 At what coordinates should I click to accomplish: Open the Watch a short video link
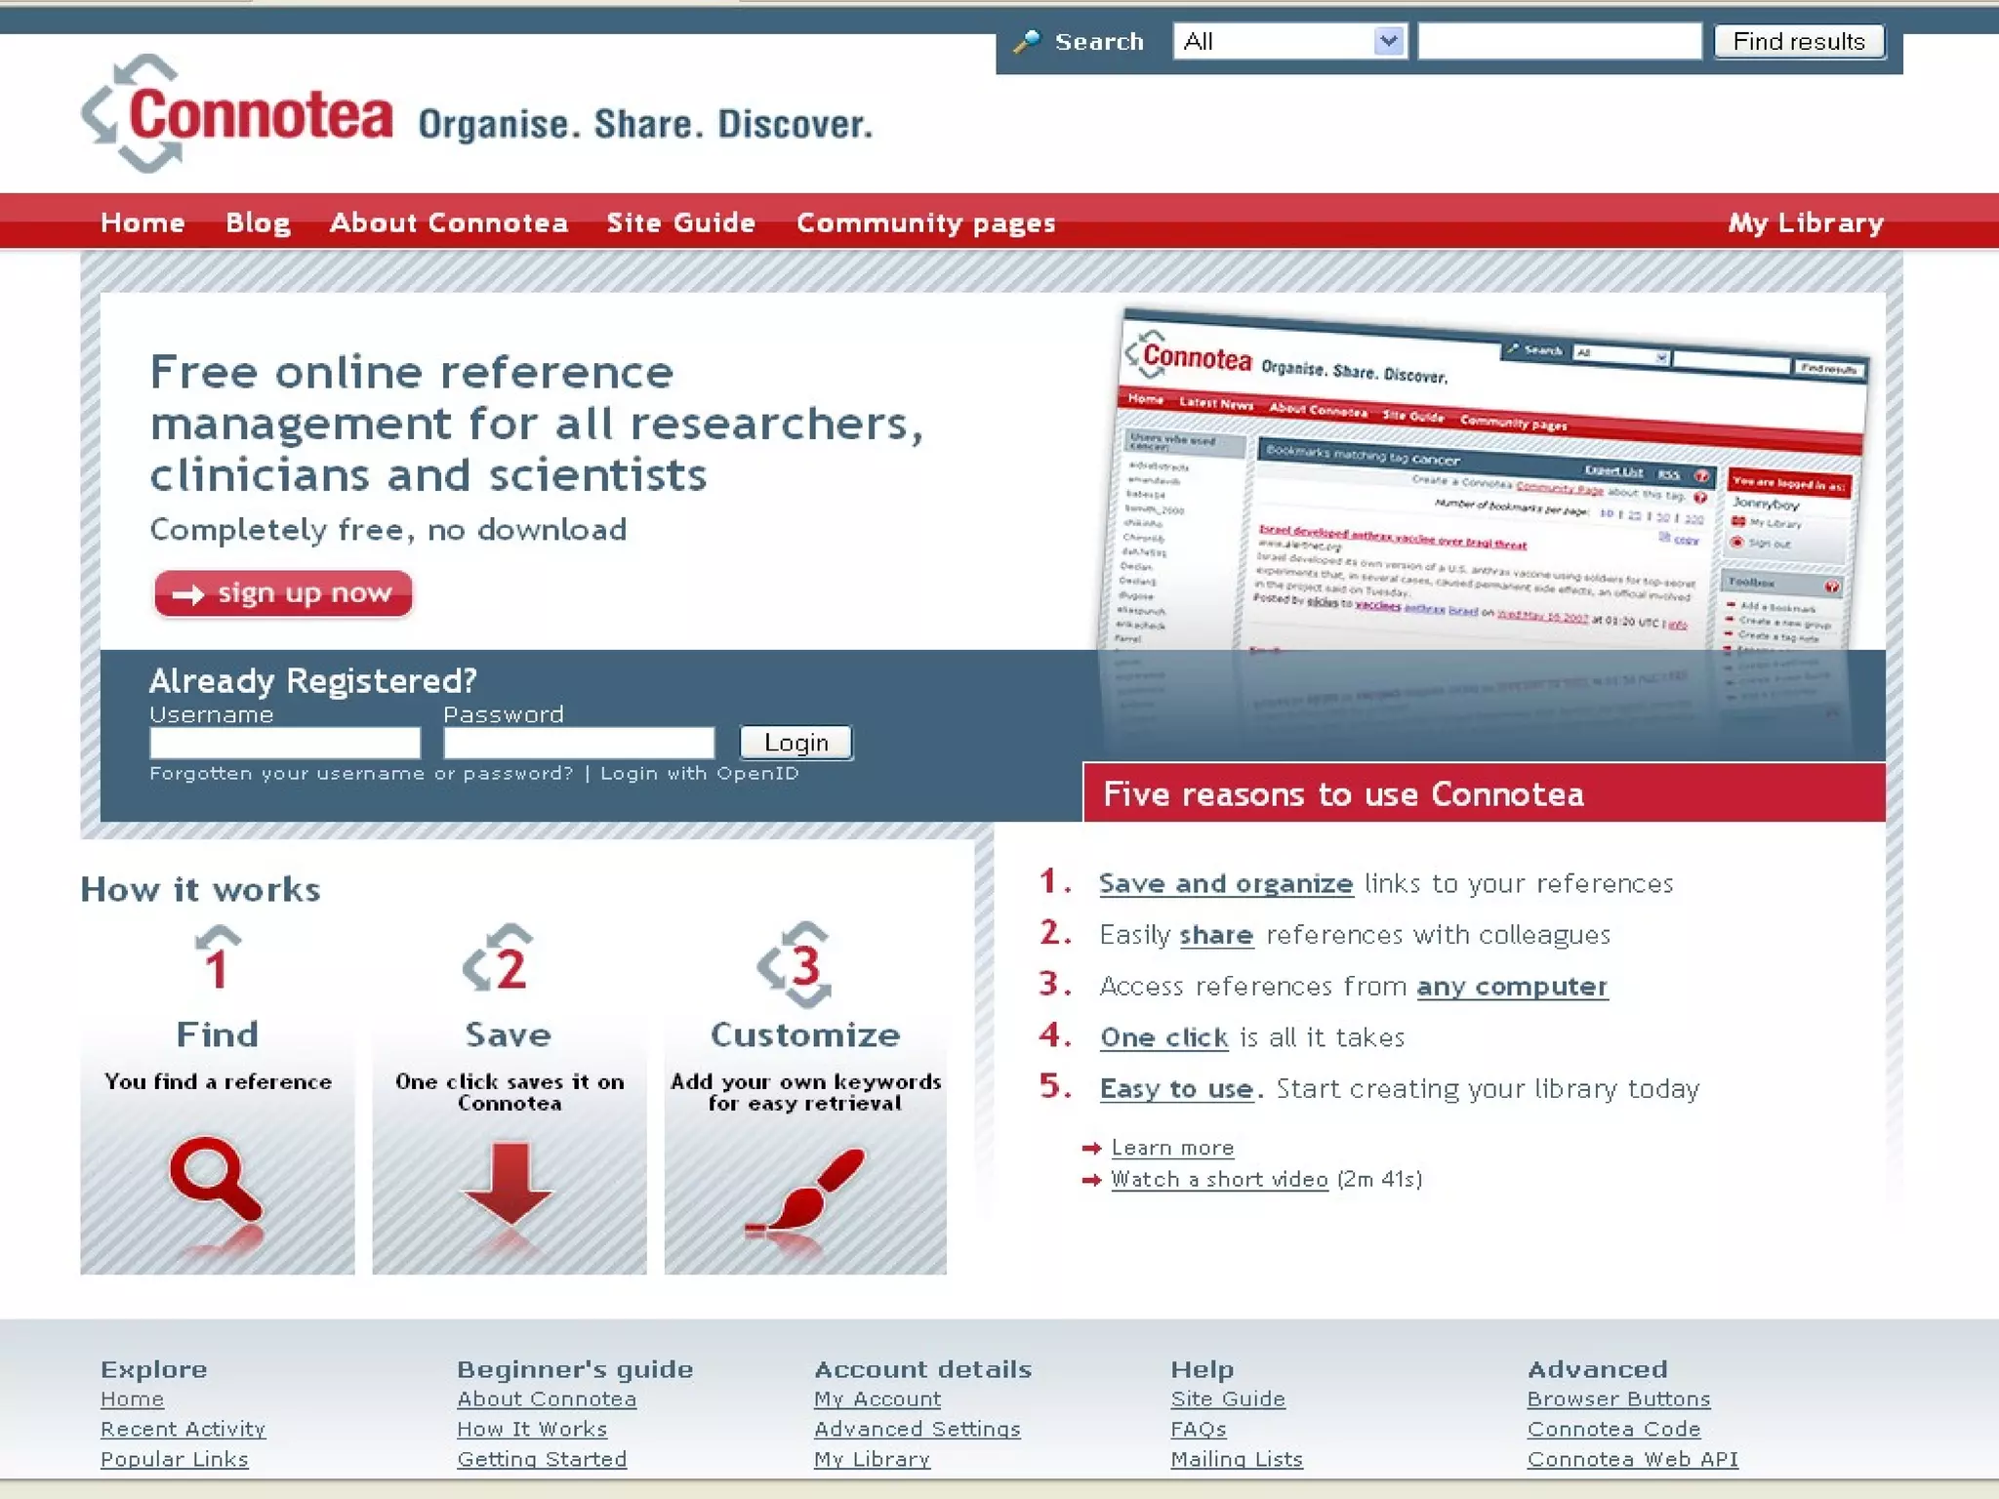coord(1219,1180)
